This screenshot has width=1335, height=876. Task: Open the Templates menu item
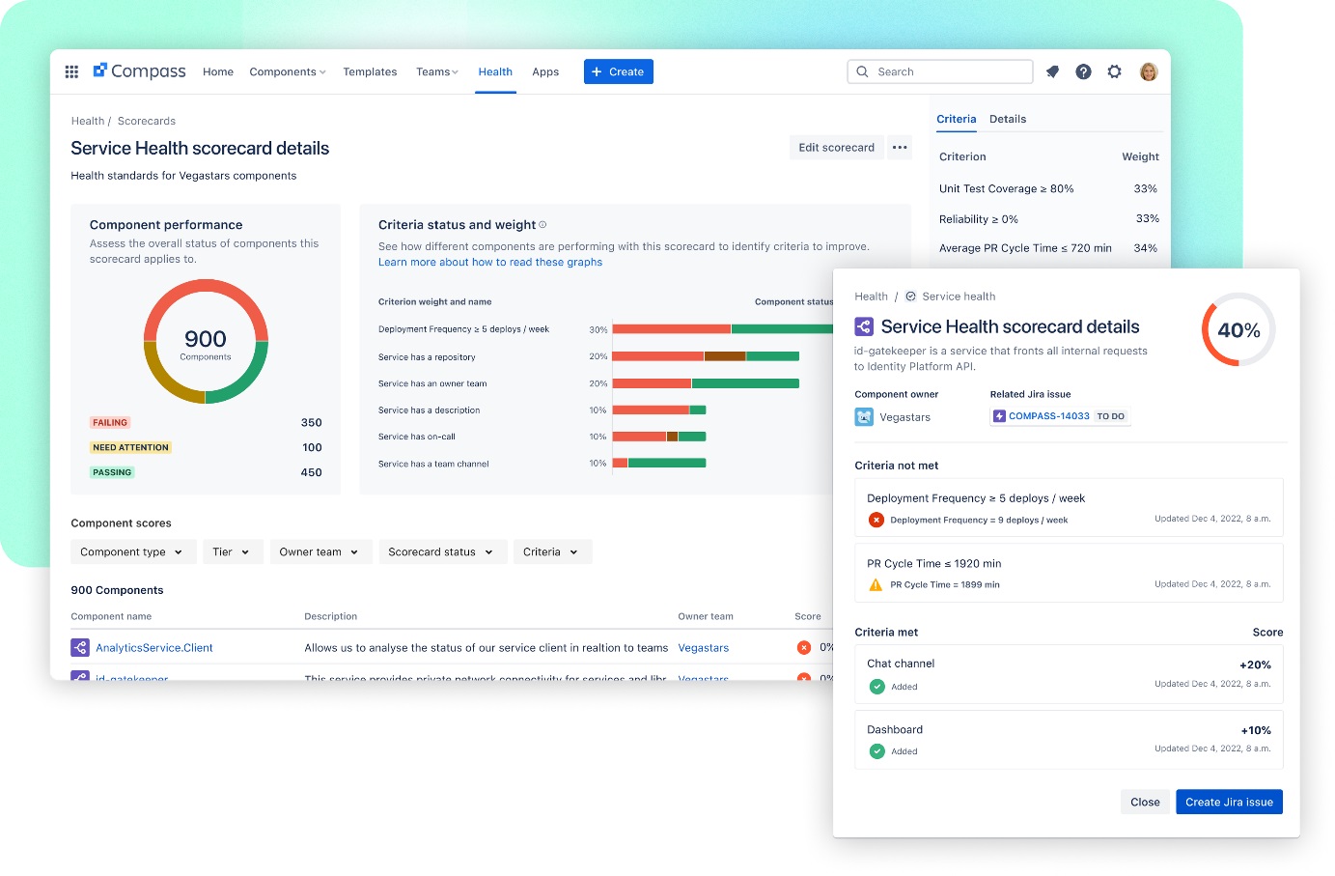pyautogui.click(x=370, y=71)
